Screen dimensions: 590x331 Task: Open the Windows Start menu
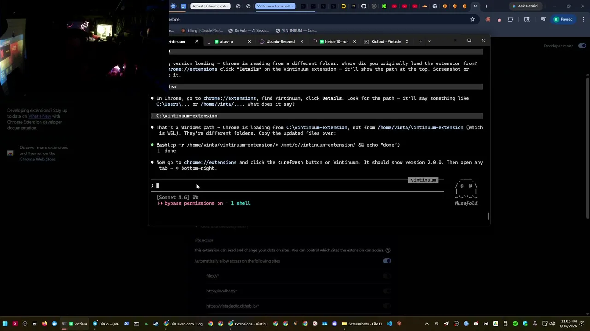click(5, 324)
